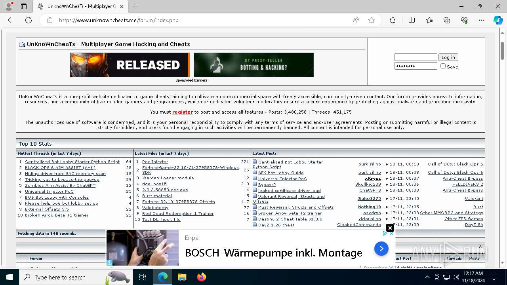The image size is (507, 285).
Task: Click the taskbar search box
Action: pyautogui.click(x=75, y=277)
